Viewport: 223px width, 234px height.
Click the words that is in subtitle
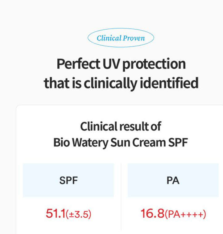63,83
